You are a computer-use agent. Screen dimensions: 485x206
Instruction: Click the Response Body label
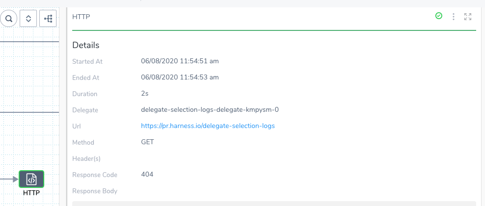[x=95, y=191]
